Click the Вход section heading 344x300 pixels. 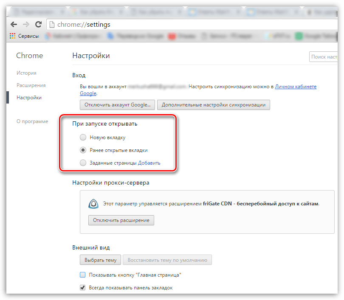[x=79, y=75]
